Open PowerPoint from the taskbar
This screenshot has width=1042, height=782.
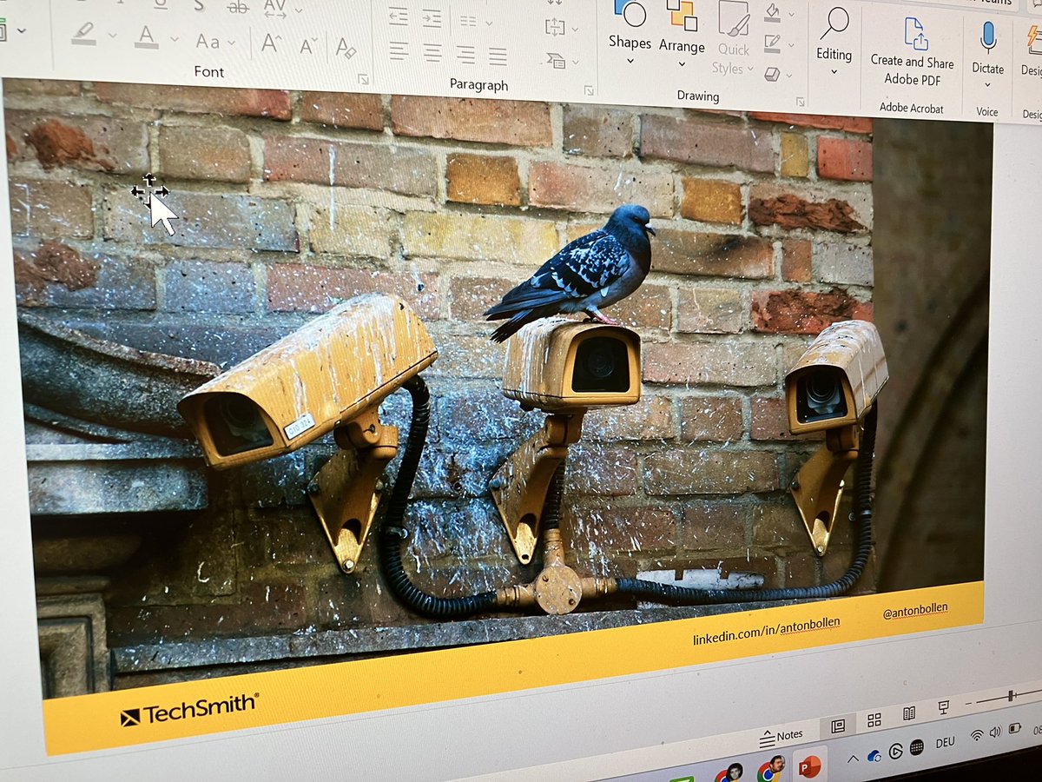(809, 765)
